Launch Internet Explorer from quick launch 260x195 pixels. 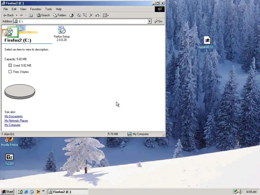pyautogui.click(x=26, y=192)
